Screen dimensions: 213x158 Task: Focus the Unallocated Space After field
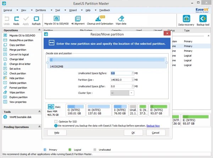tap(121, 86)
